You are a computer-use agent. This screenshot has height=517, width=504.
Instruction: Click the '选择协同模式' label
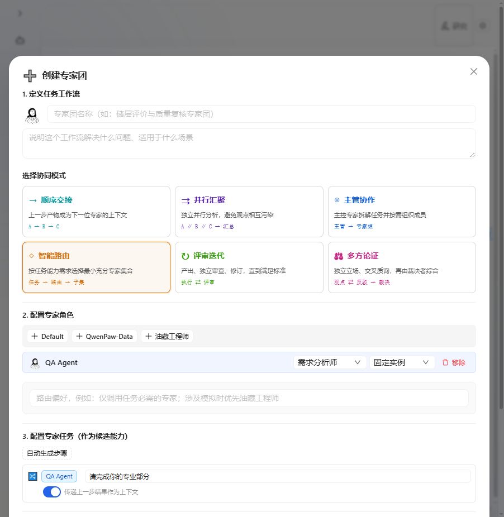point(44,175)
